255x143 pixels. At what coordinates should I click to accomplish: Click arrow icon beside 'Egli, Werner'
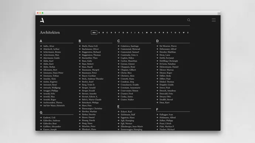(x=118, y=123)
